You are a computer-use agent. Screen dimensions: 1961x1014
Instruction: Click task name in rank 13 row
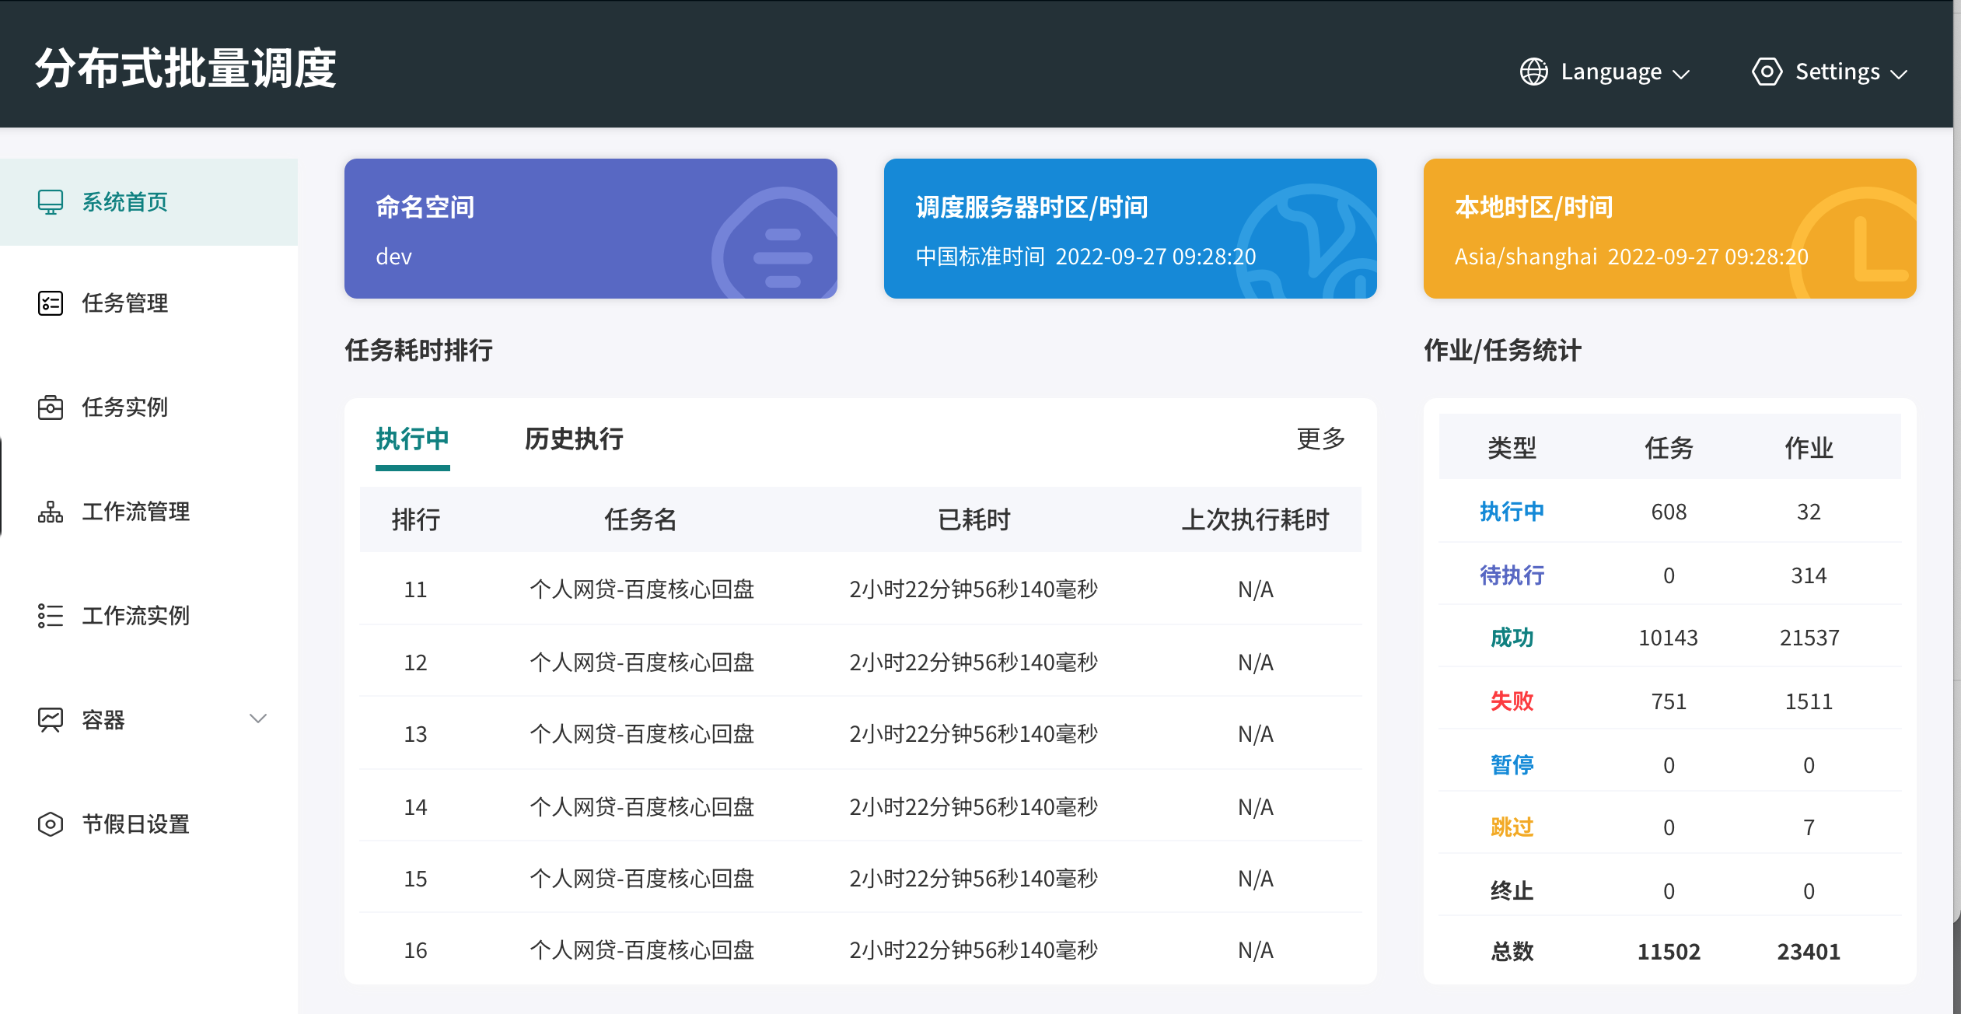coord(642,734)
